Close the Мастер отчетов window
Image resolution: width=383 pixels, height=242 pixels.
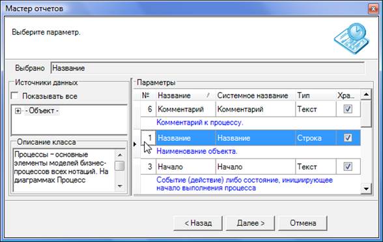(373, 9)
